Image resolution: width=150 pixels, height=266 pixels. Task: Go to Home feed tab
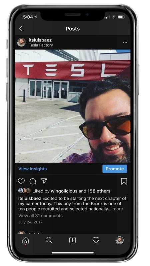coord(26,240)
